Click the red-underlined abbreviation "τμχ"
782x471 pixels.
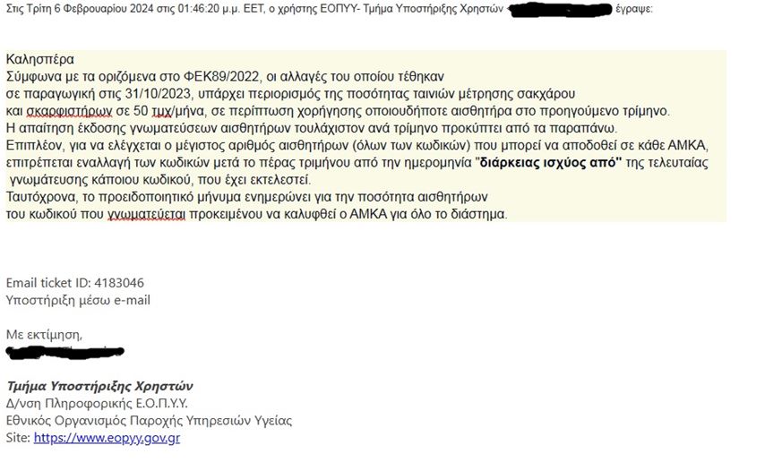160,111
